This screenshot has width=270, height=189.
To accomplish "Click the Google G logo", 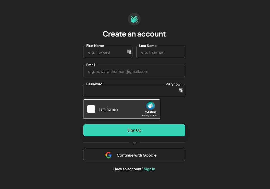I will click(x=108, y=155).
